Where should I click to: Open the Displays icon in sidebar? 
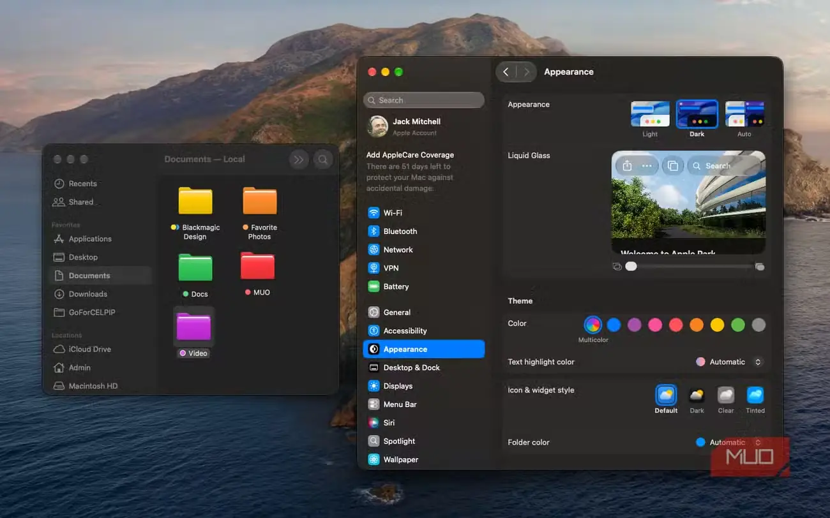tap(373, 387)
